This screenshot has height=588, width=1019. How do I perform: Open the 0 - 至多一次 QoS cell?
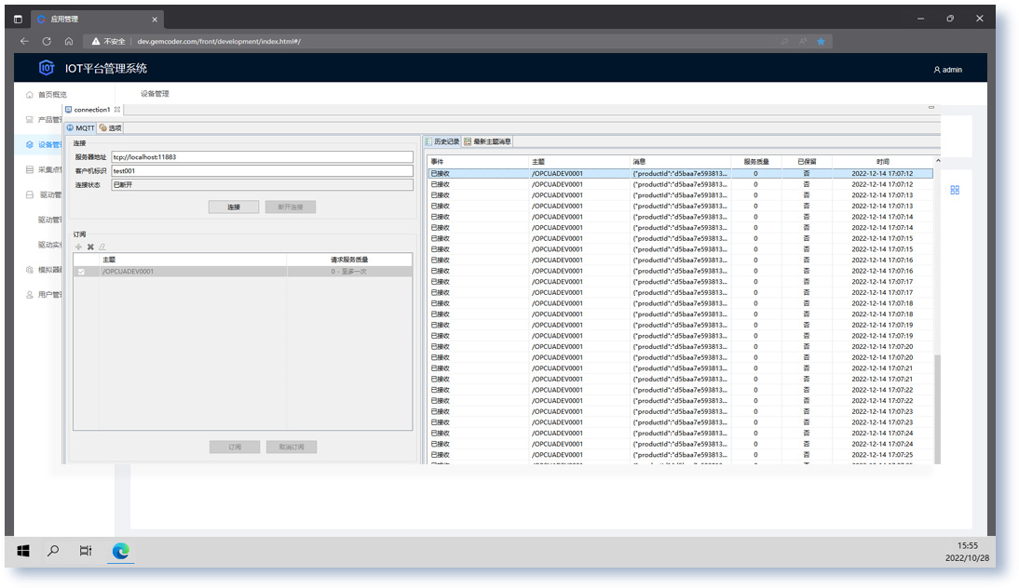point(348,272)
